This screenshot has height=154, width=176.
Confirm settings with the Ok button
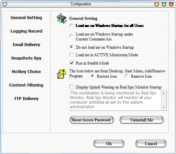tap(109, 143)
